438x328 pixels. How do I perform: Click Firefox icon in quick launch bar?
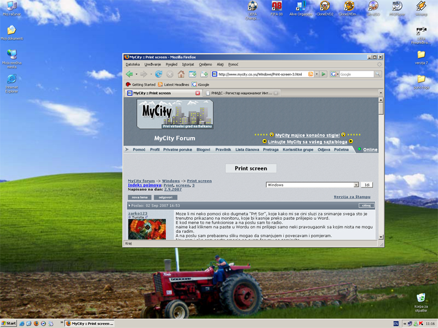click(x=36, y=324)
